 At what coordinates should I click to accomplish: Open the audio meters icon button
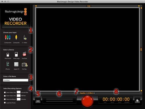[x=38, y=101]
